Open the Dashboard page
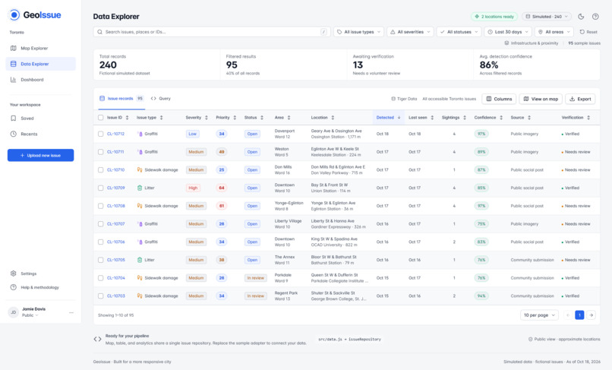Image resolution: width=612 pixels, height=370 pixels. (40, 80)
